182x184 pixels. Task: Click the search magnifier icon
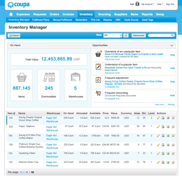[x=172, y=36]
